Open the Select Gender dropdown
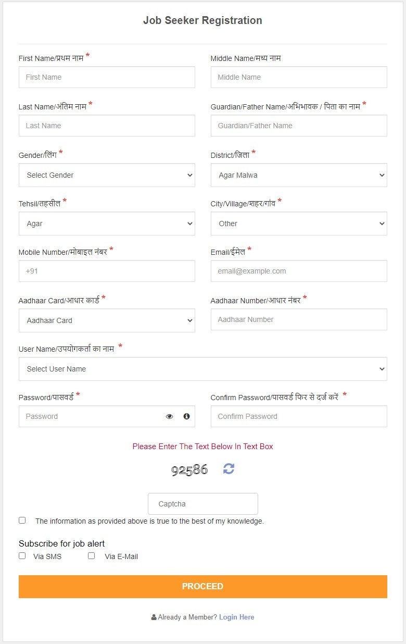This screenshot has width=406, height=644. [x=107, y=175]
